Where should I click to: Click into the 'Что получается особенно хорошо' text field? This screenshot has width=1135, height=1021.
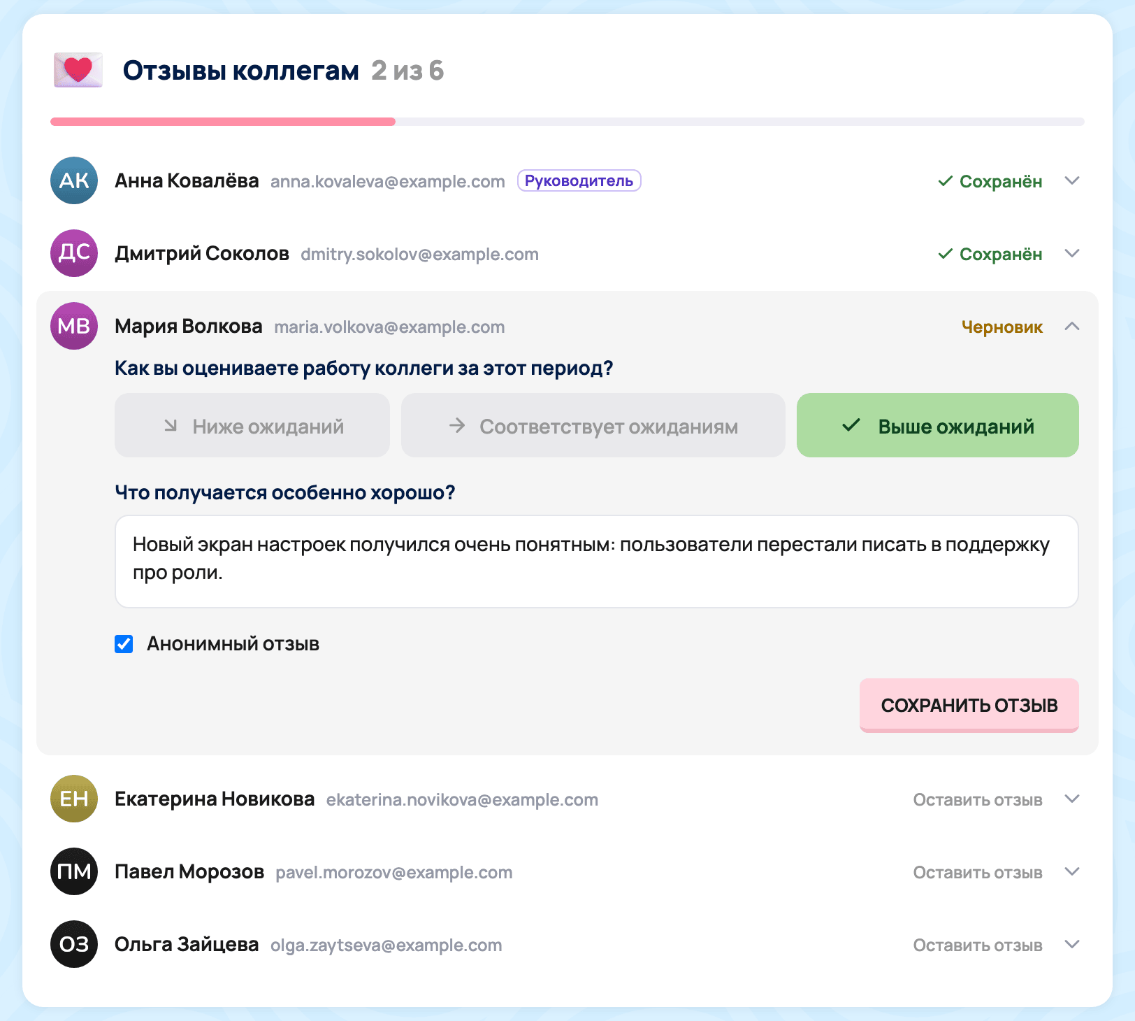pyautogui.click(x=597, y=562)
